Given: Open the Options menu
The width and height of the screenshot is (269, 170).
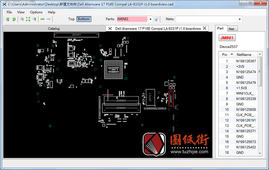Looking at the screenshot, I should (x=36, y=12).
